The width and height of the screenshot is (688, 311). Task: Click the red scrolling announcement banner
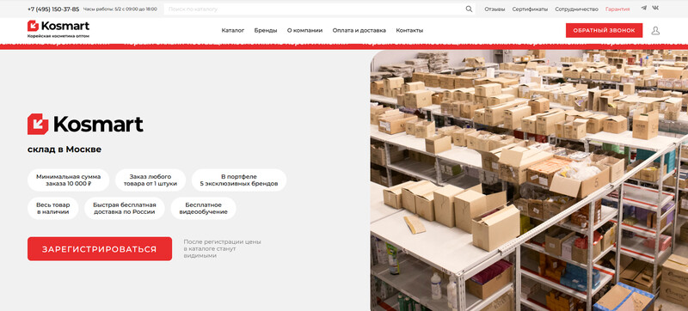click(344, 46)
